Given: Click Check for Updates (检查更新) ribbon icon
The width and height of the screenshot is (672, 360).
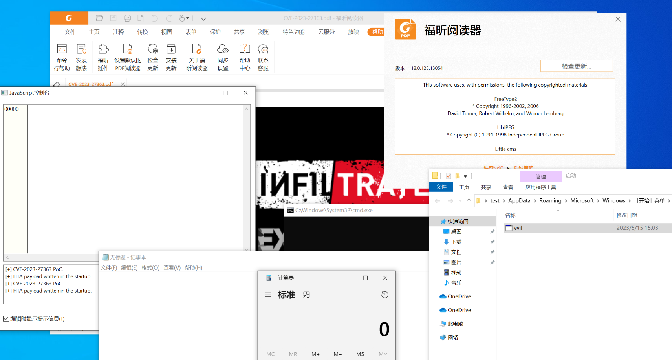Looking at the screenshot, I should click(x=153, y=57).
